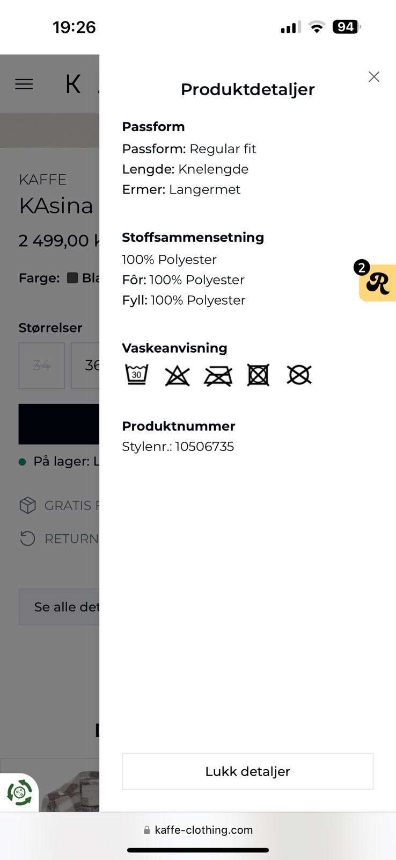This screenshot has height=860, width=396.
Task: Select the black colour swatch
Action: (x=72, y=278)
